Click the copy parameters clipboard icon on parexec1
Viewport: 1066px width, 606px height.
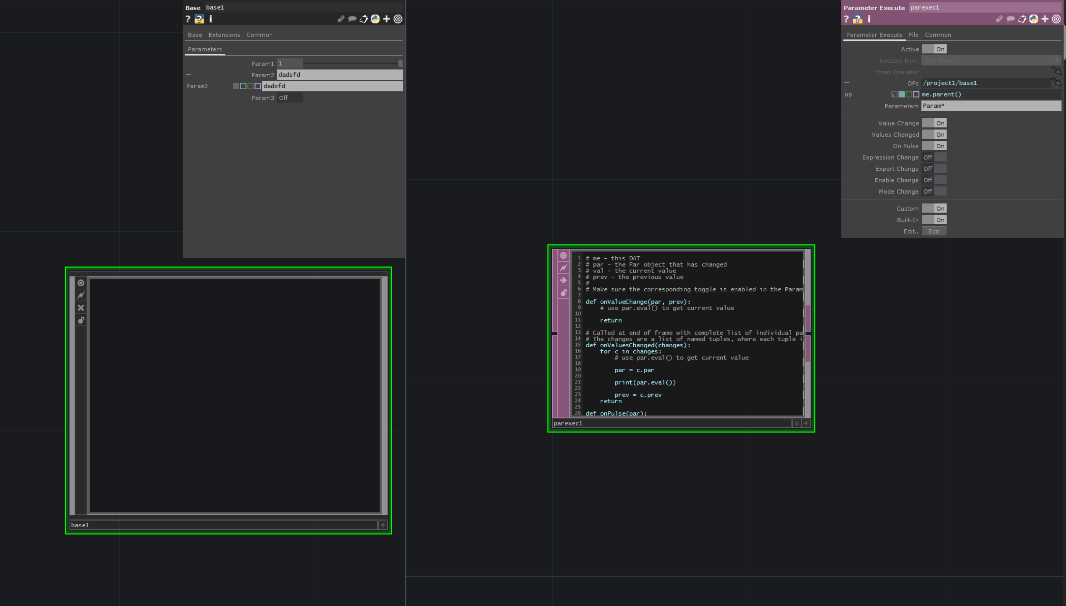point(1022,19)
